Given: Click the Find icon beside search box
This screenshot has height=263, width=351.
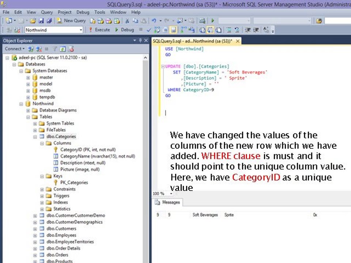Looking at the screenshot, I should tap(319, 21).
